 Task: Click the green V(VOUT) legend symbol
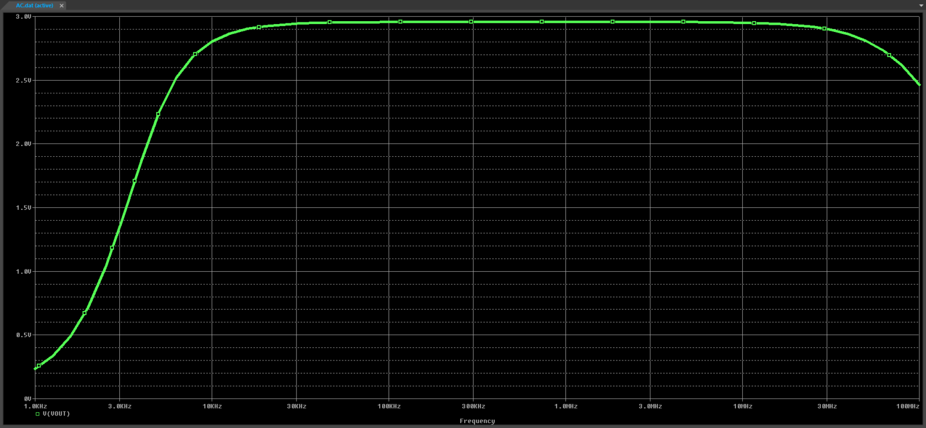37,414
